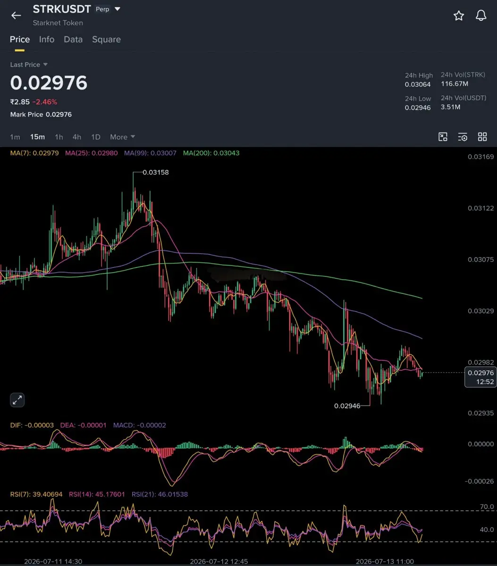Click the current price tag on axis

[x=480, y=377]
